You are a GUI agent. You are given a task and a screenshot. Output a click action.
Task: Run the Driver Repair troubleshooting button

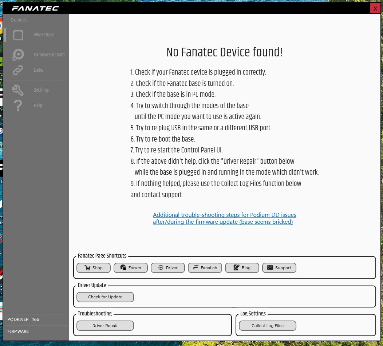pos(105,326)
